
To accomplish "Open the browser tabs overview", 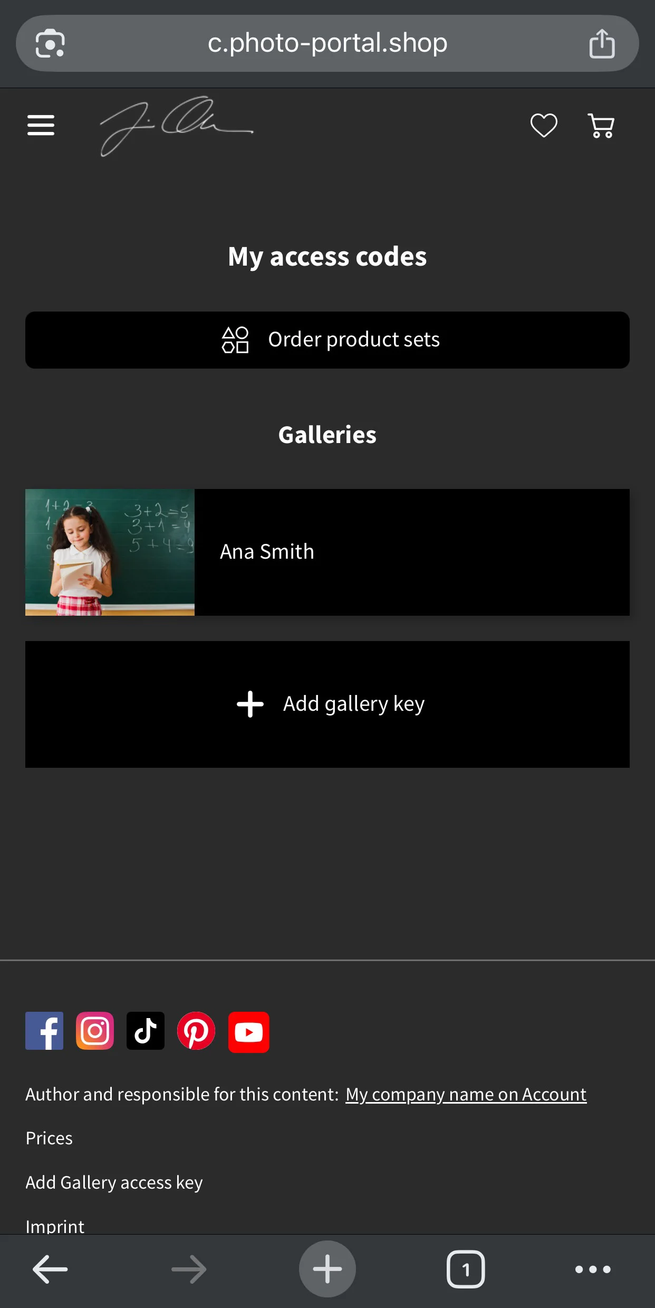I will (465, 1269).
